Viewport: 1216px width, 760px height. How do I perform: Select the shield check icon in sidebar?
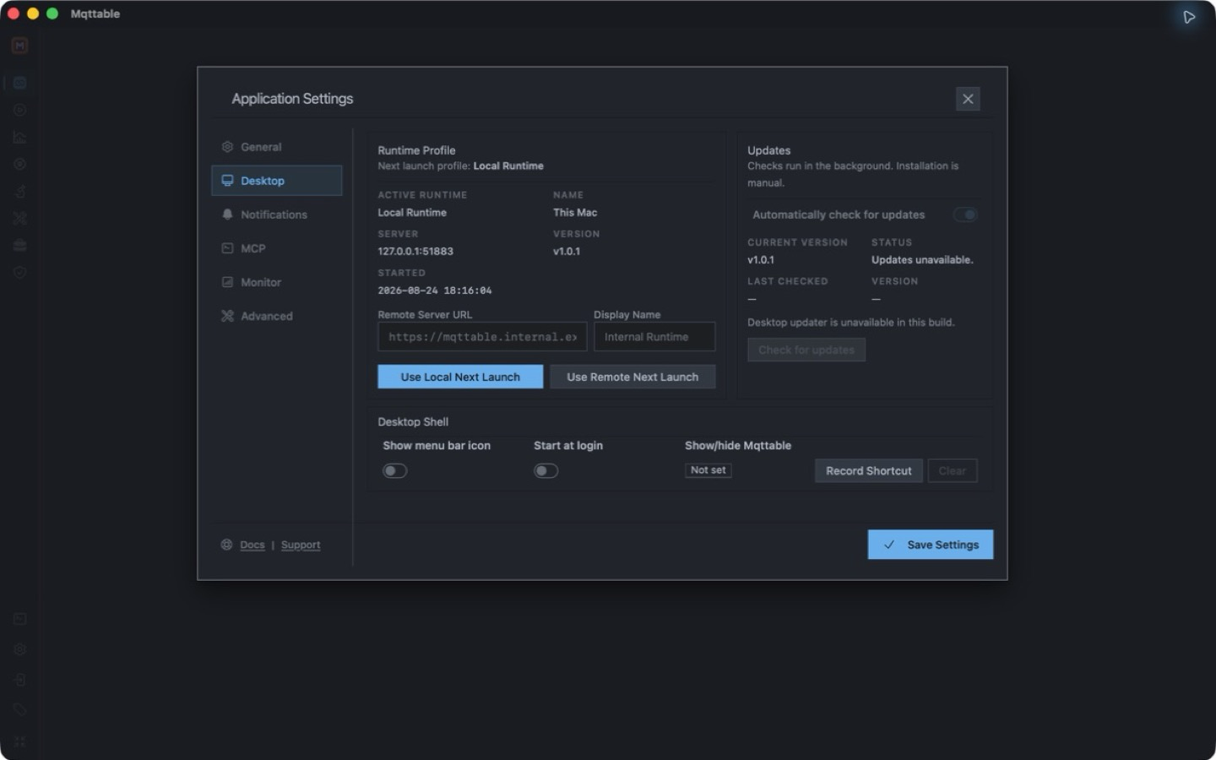point(19,272)
